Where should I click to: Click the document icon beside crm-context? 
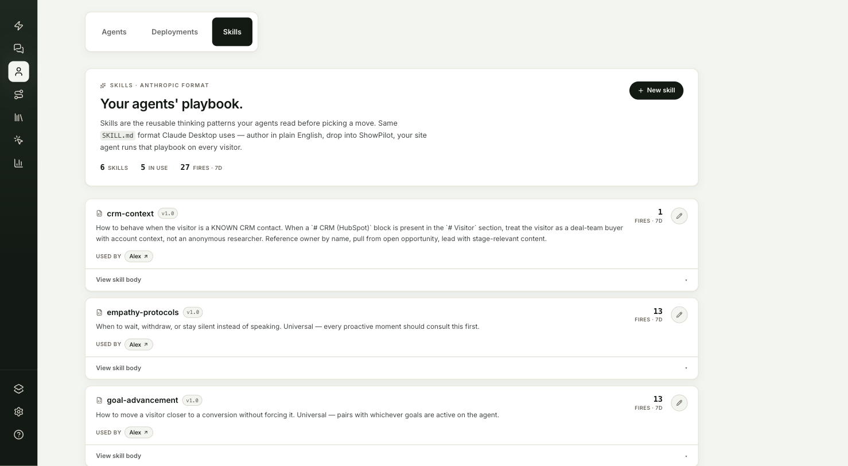99,213
